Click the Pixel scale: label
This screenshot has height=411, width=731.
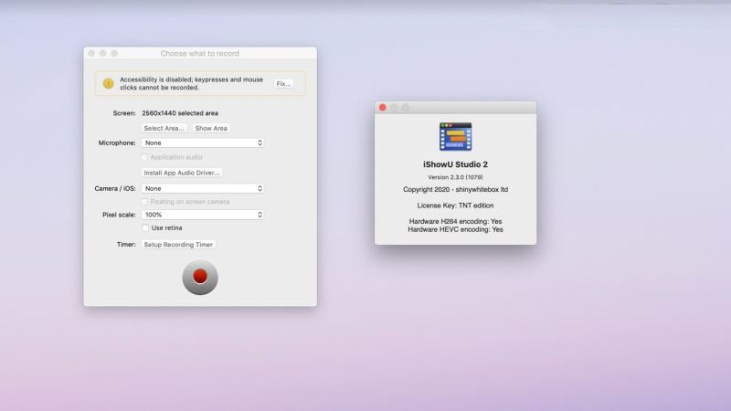tap(119, 215)
